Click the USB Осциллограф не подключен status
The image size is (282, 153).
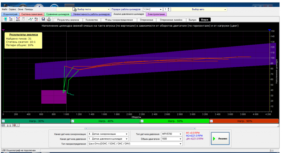coord(19,151)
